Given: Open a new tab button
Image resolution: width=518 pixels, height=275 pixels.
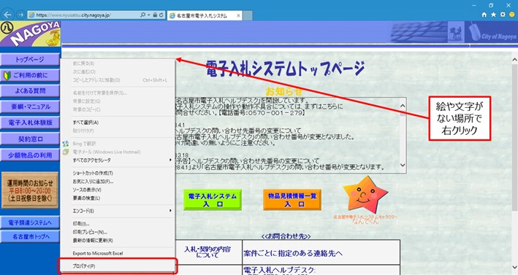Looking at the screenshot, I should [248, 15].
